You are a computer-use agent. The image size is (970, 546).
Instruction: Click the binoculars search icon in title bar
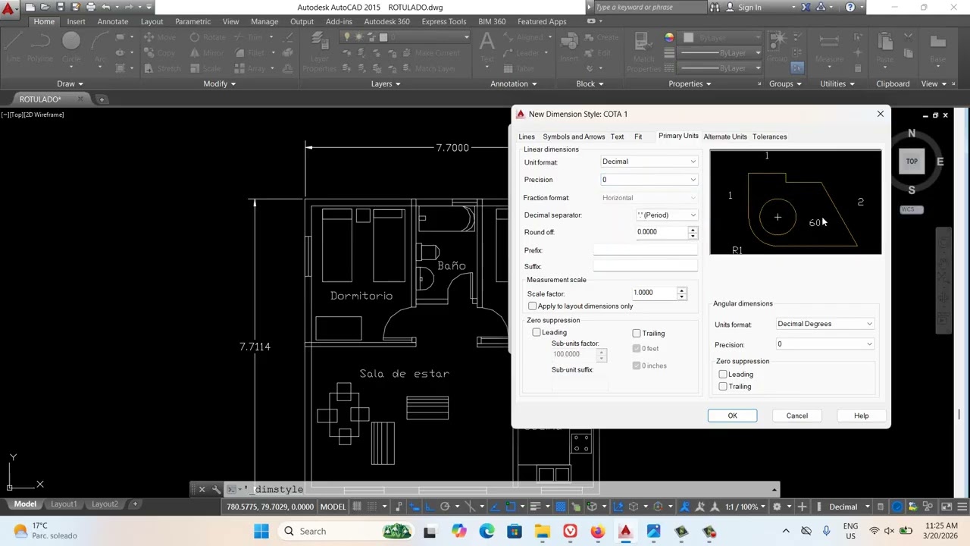tap(714, 7)
